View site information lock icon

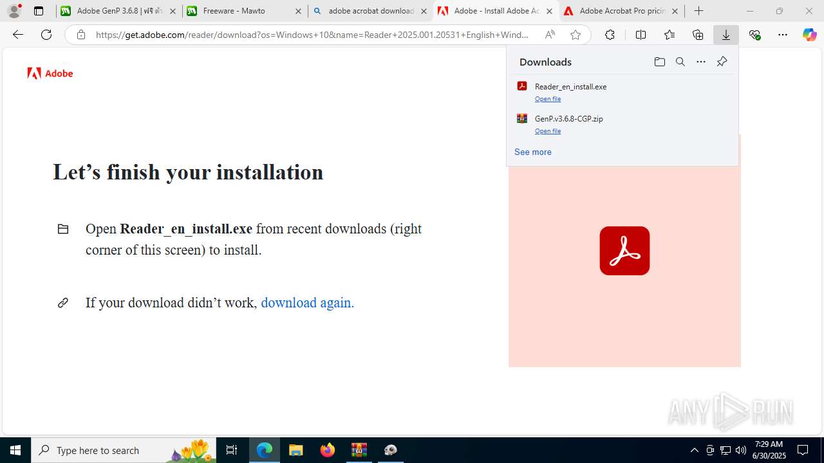coord(80,35)
